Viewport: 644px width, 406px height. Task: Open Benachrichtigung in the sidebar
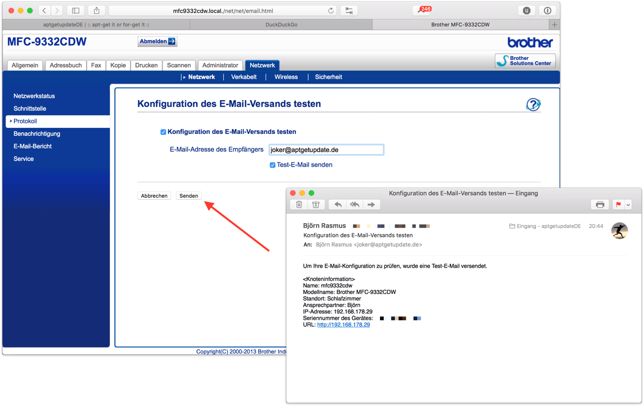37,134
